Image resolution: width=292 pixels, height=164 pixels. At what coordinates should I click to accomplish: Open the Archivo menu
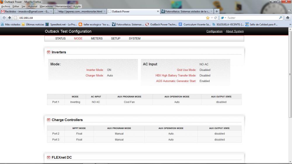[6, 6]
